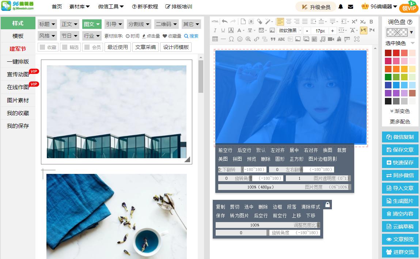The image size is (420, 259).
Task: Open the emoji insert icon
Action: click(240, 39)
